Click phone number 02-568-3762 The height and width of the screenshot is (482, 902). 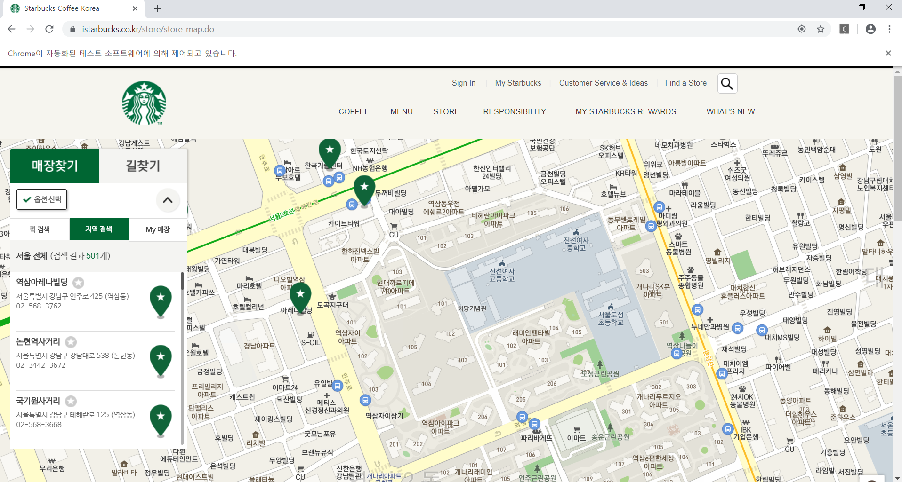(x=39, y=306)
